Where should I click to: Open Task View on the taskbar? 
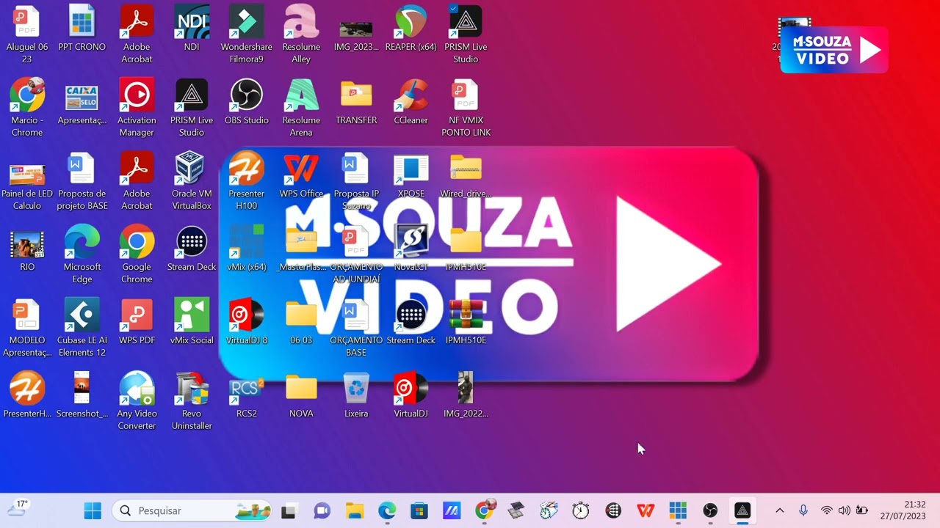(289, 510)
